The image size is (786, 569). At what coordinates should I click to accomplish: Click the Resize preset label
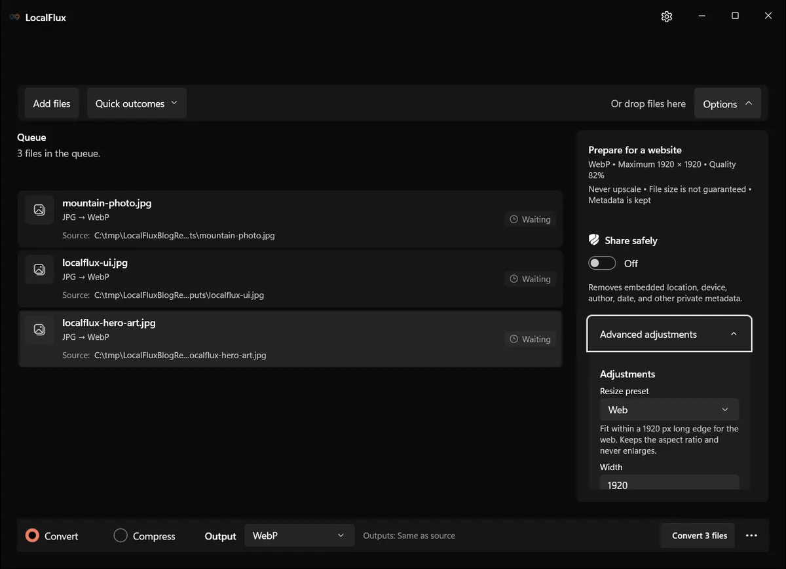[624, 391]
